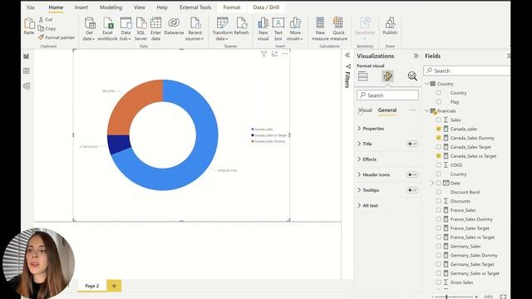Check the Canada_Sales Target checkbox
Image resolution: width=532 pixels, height=299 pixels.
pos(439,147)
